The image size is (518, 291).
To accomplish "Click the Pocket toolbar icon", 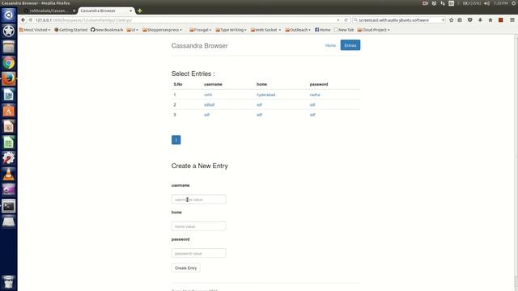I will pyautogui.click(x=469, y=20).
